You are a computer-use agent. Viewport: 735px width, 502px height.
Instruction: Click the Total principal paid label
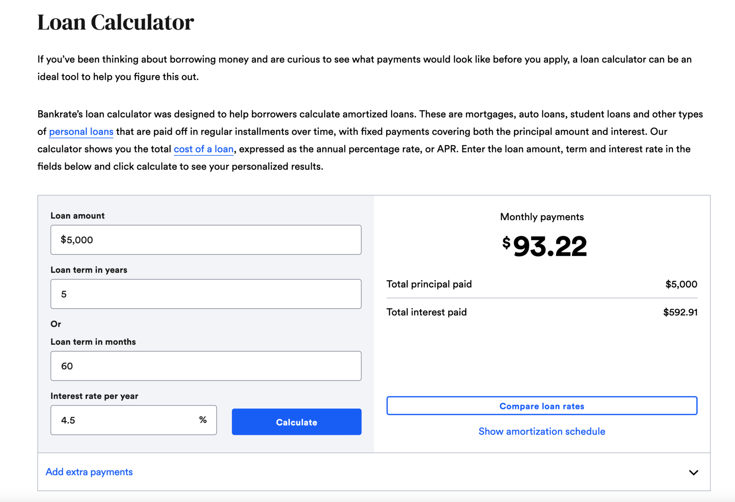pyautogui.click(x=429, y=284)
